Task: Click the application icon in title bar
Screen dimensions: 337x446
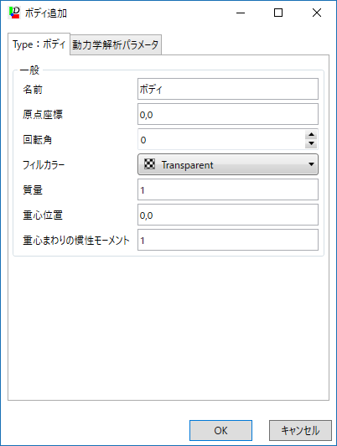Action: [x=14, y=13]
